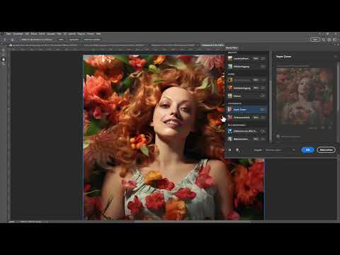Tick the checkbox below Super Zoom preview
This screenshot has width=340, height=255.
278,137
